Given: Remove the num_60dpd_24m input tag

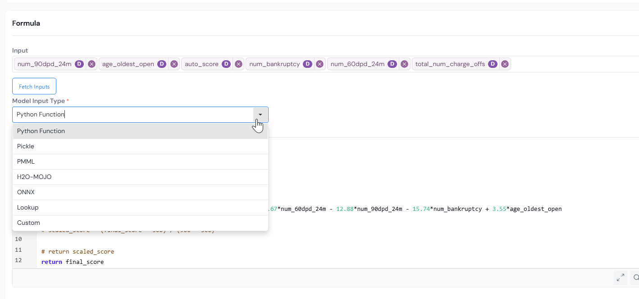Looking at the screenshot, I should pos(405,64).
